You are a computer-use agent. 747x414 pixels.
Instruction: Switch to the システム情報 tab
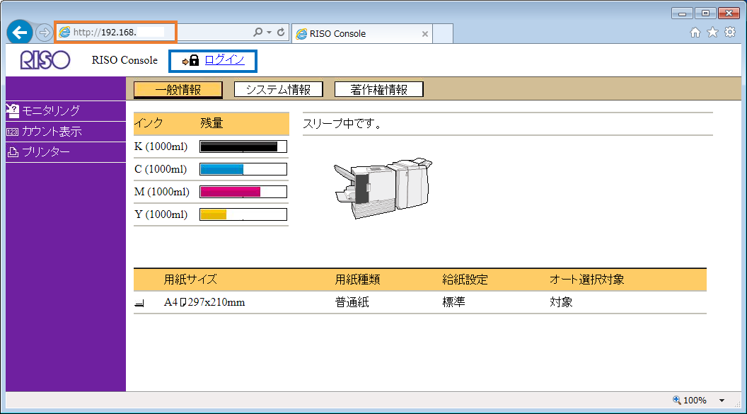pyautogui.click(x=278, y=90)
